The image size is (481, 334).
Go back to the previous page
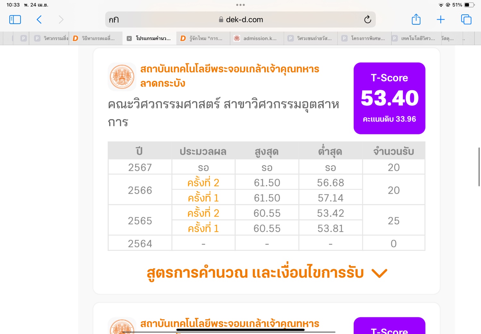click(x=39, y=20)
